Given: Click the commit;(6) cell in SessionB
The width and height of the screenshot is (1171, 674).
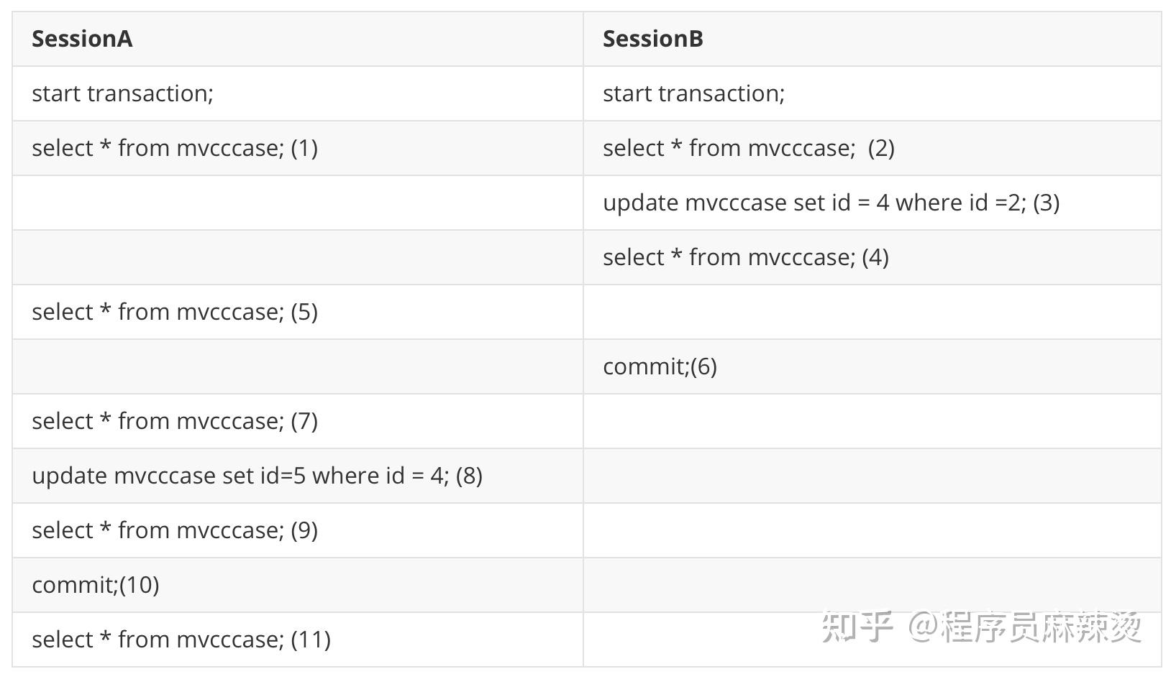Looking at the screenshot, I should tap(660, 366).
